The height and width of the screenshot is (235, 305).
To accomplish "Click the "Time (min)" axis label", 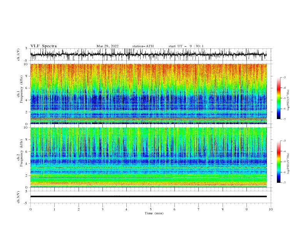I will point(154,213).
